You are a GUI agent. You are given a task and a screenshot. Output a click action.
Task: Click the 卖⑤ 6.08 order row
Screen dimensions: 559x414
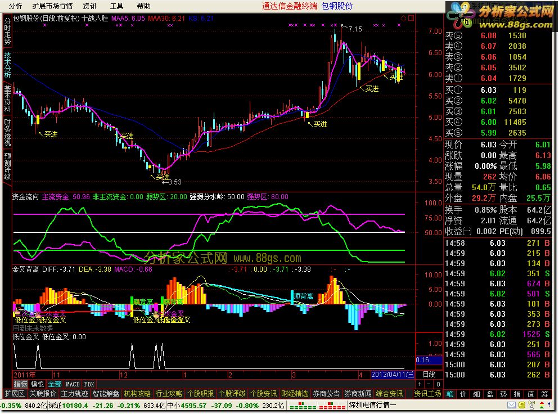[x=498, y=35]
